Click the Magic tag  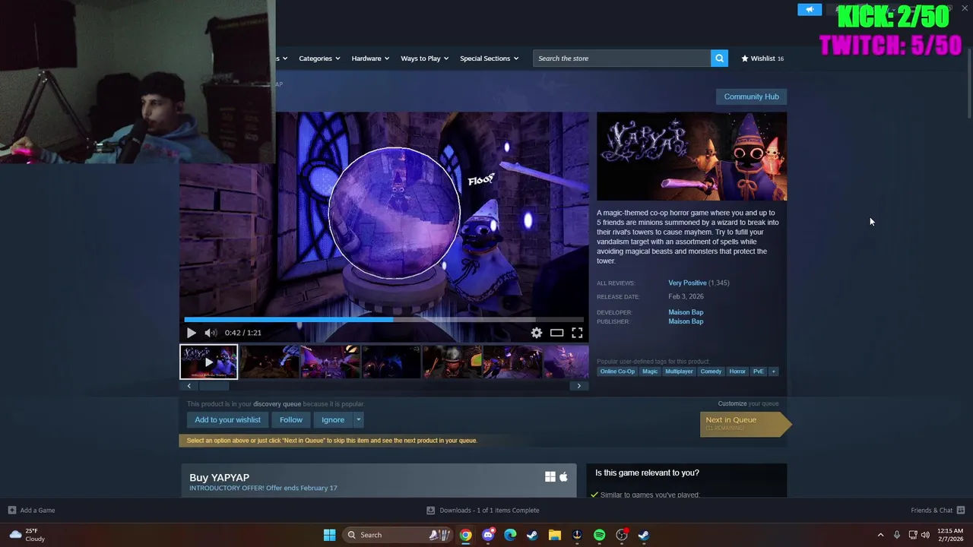coord(650,372)
